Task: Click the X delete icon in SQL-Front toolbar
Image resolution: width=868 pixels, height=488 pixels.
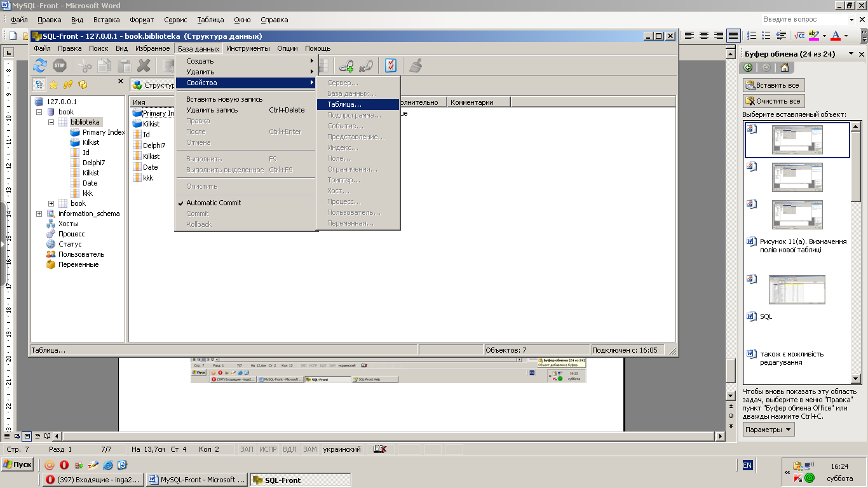Action: point(144,65)
